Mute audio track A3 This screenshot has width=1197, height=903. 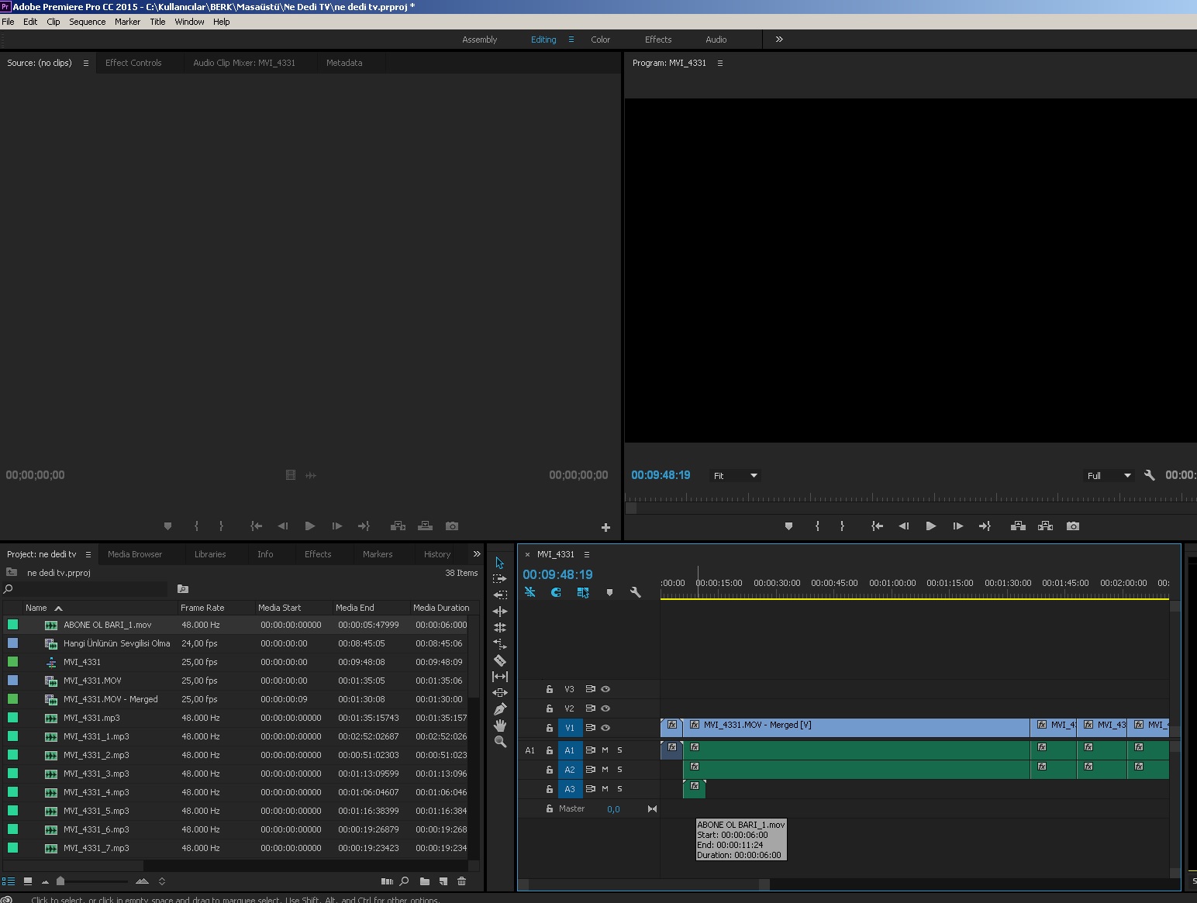pyautogui.click(x=605, y=789)
